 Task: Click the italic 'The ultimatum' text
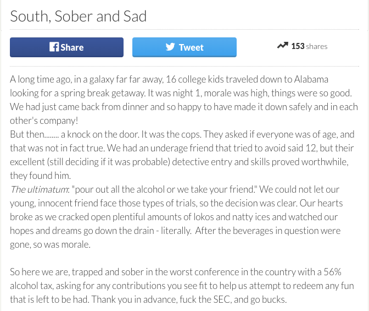pos(39,189)
